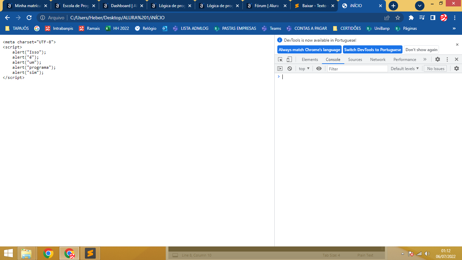
Task: Close the Dashboard tab
Action: click(x=141, y=6)
